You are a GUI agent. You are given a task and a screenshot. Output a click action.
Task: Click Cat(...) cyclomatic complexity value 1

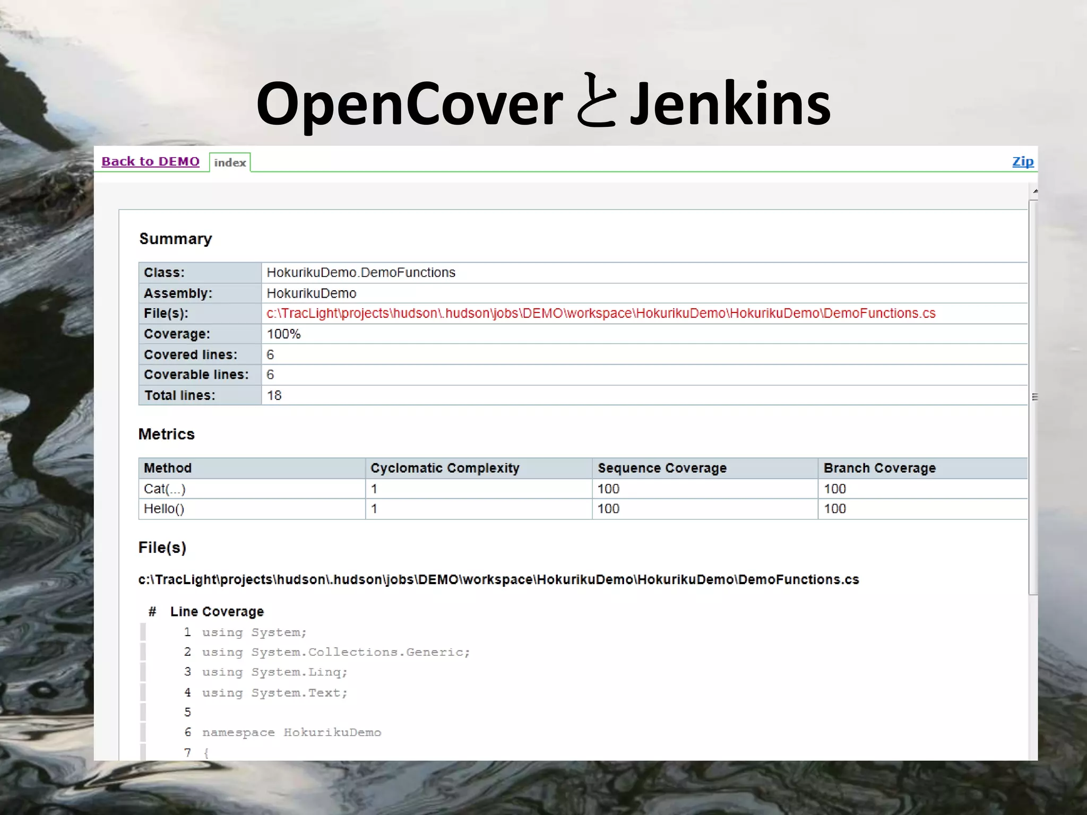pyautogui.click(x=374, y=489)
